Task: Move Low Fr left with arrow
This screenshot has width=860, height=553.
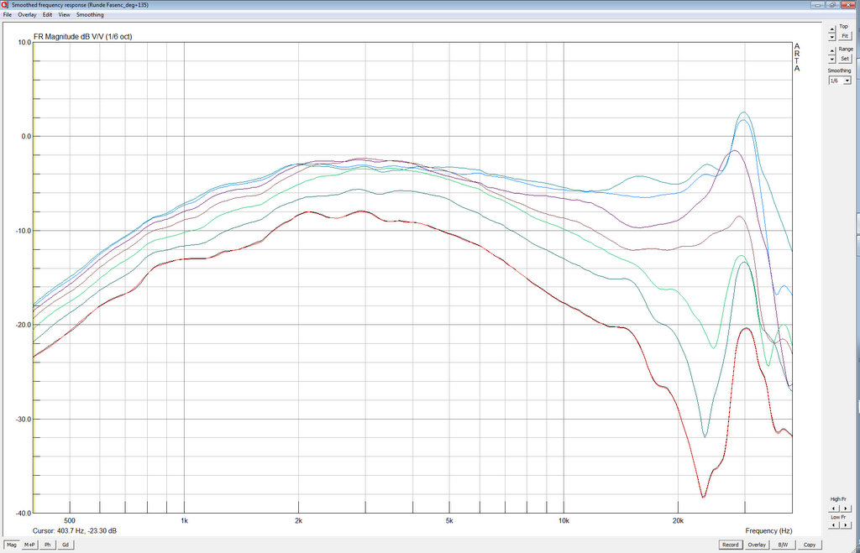Action: [x=832, y=527]
